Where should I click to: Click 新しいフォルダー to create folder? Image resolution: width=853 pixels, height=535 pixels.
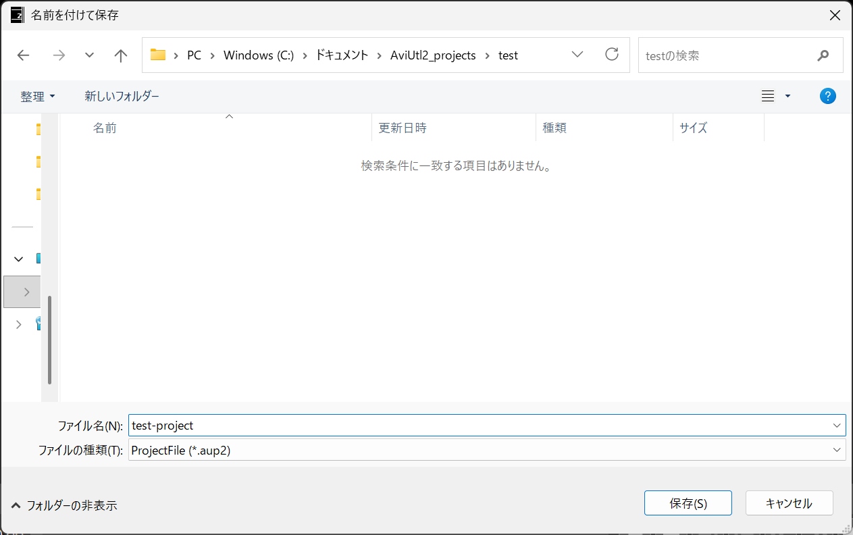coord(122,97)
